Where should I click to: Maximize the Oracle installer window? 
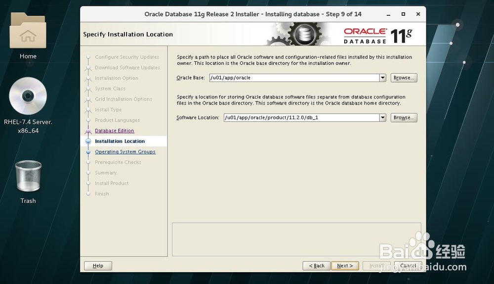click(x=403, y=14)
